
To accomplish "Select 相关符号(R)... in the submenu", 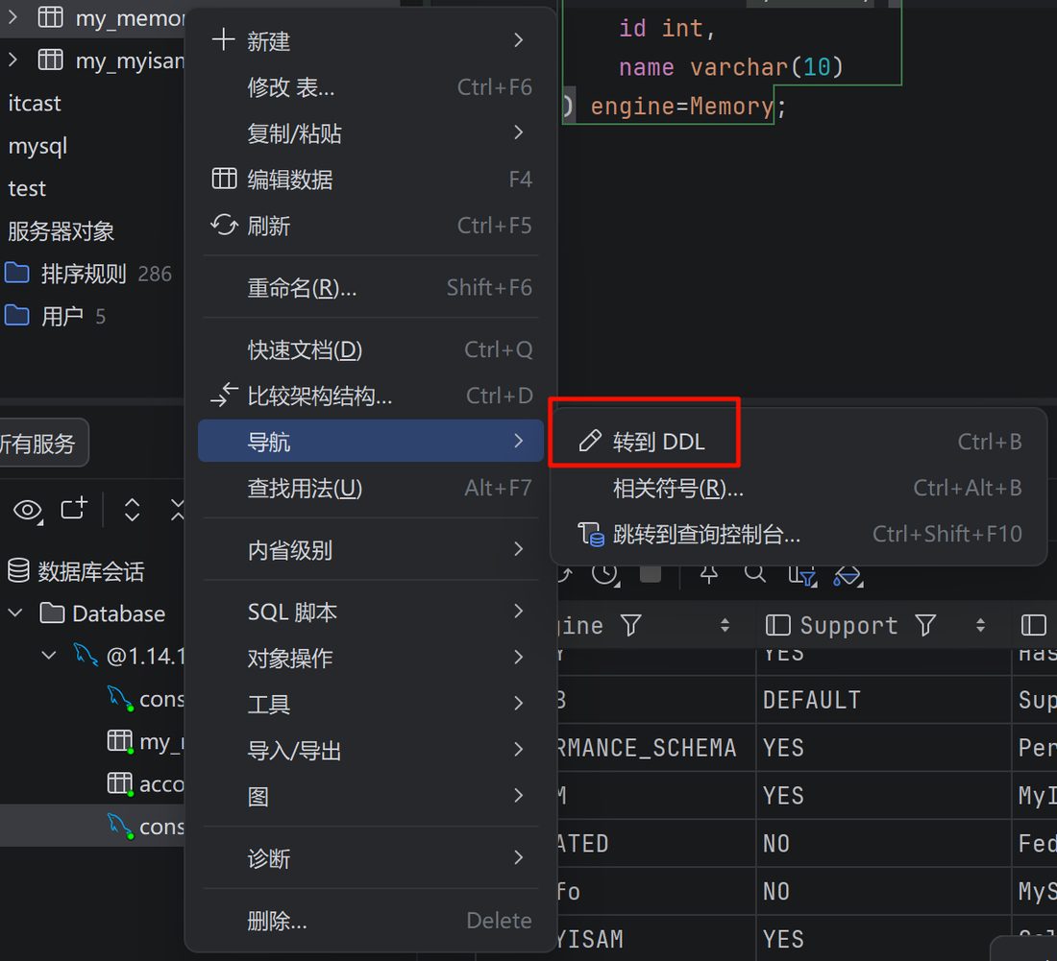I will pyautogui.click(x=799, y=488).
